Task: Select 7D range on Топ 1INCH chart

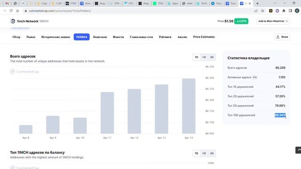Action: 197,154
